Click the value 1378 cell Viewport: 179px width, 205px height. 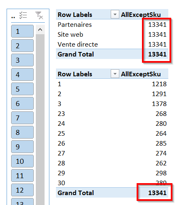pyautogui.click(x=159, y=104)
